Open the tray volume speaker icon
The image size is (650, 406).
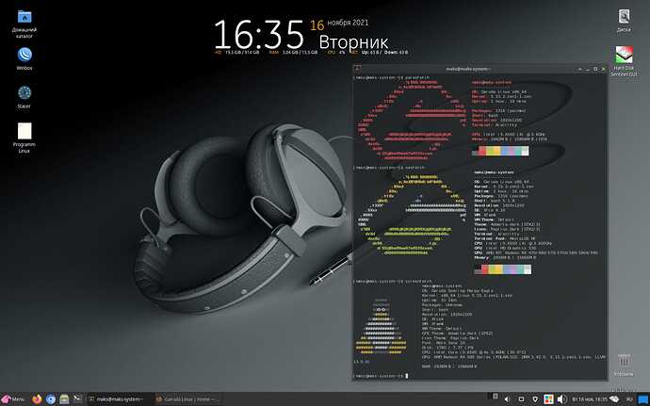[x=561, y=399]
